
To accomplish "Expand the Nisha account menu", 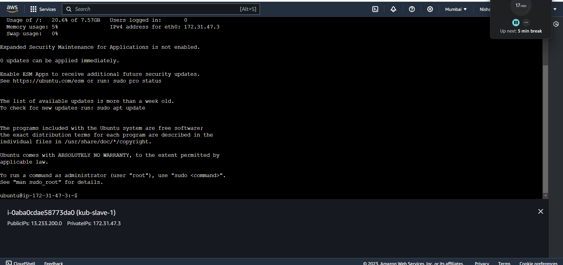I will [485, 9].
